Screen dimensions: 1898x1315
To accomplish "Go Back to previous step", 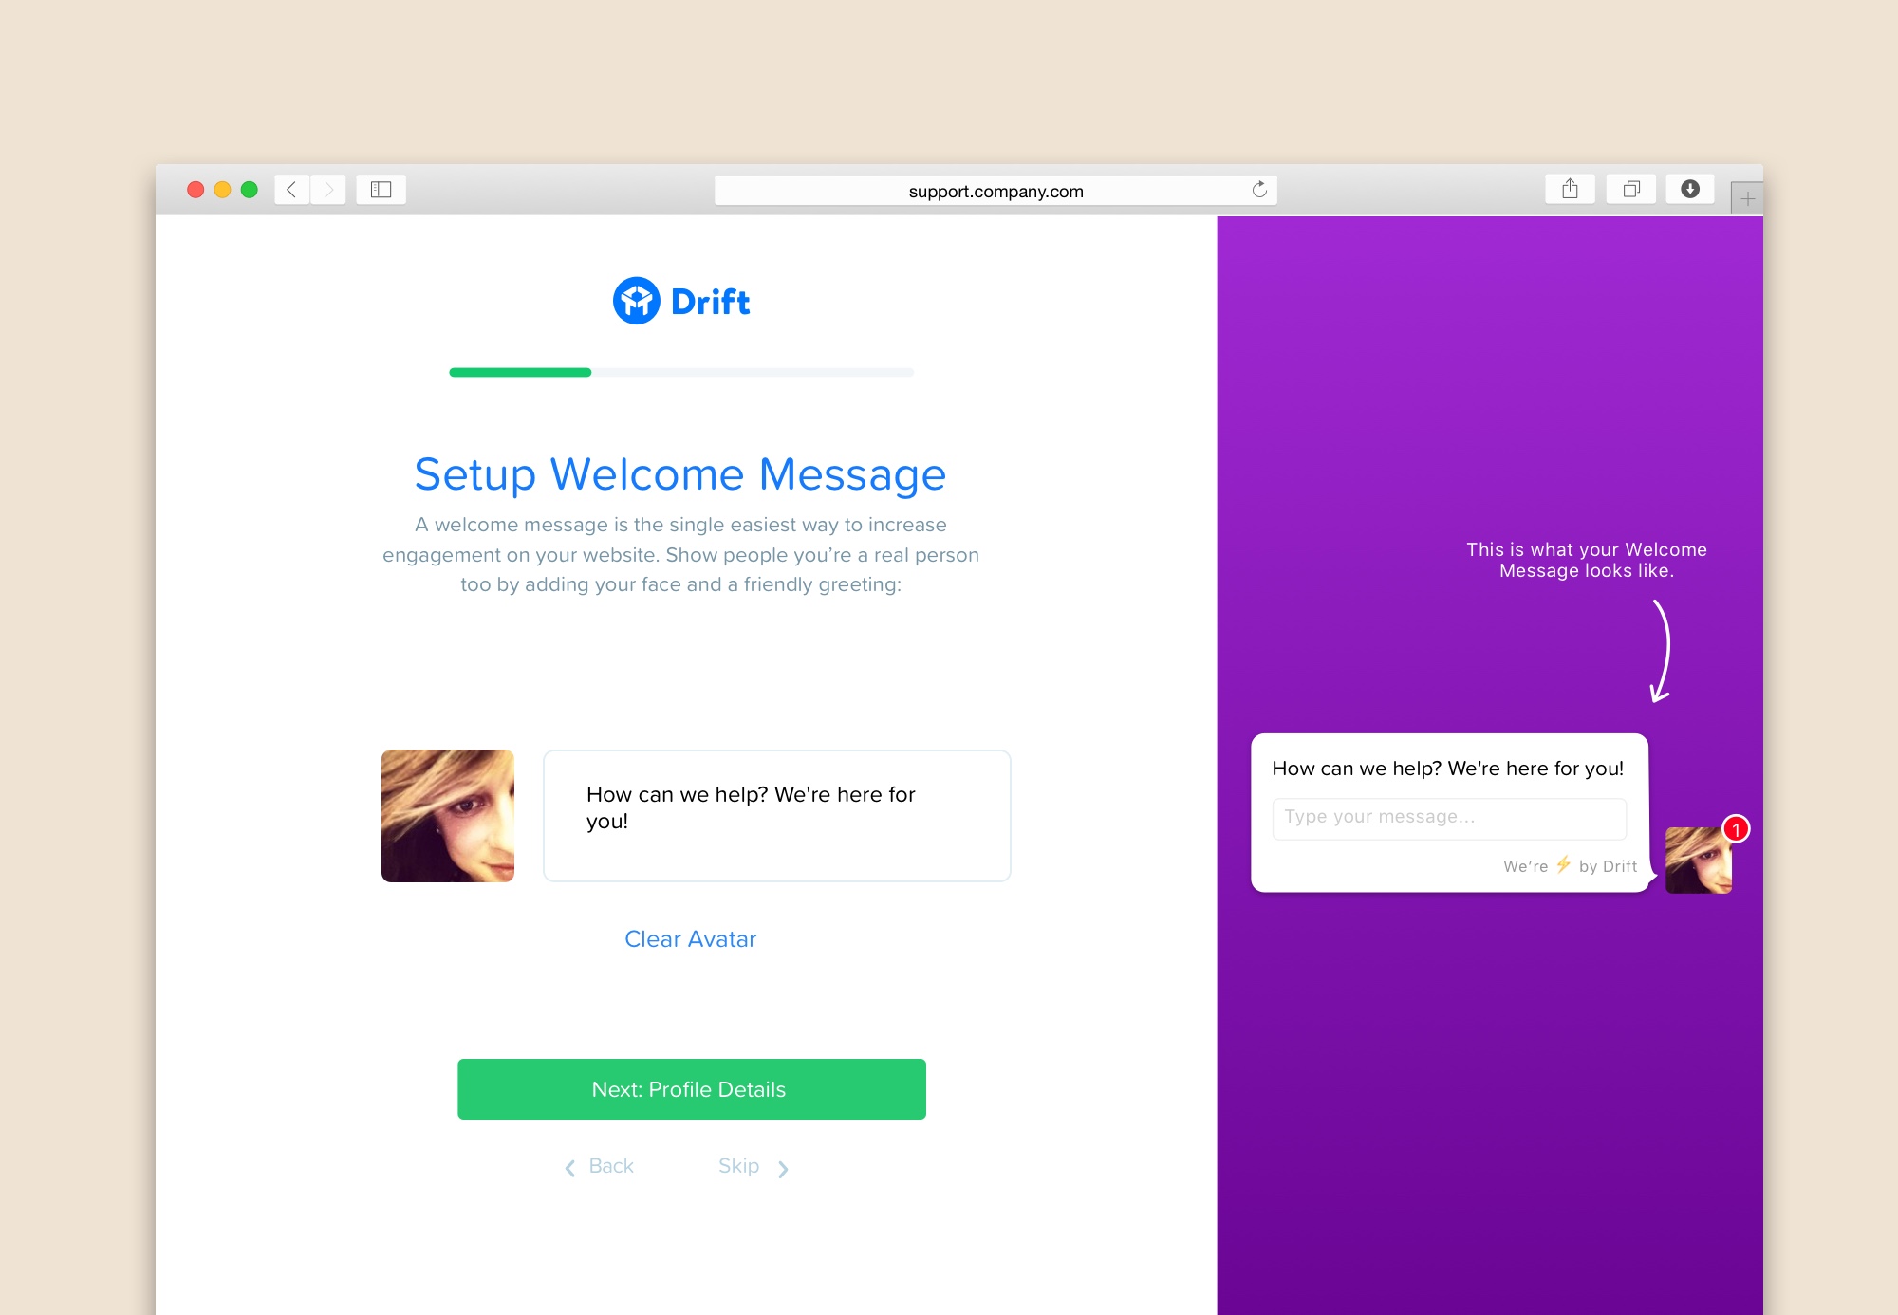I will (x=600, y=1166).
